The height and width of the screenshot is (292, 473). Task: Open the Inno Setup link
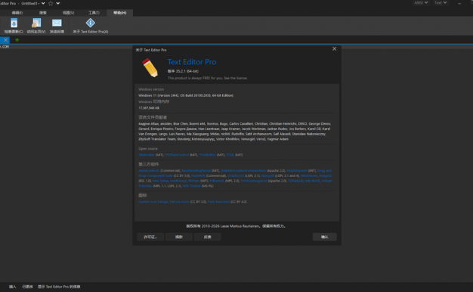(160, 181)
